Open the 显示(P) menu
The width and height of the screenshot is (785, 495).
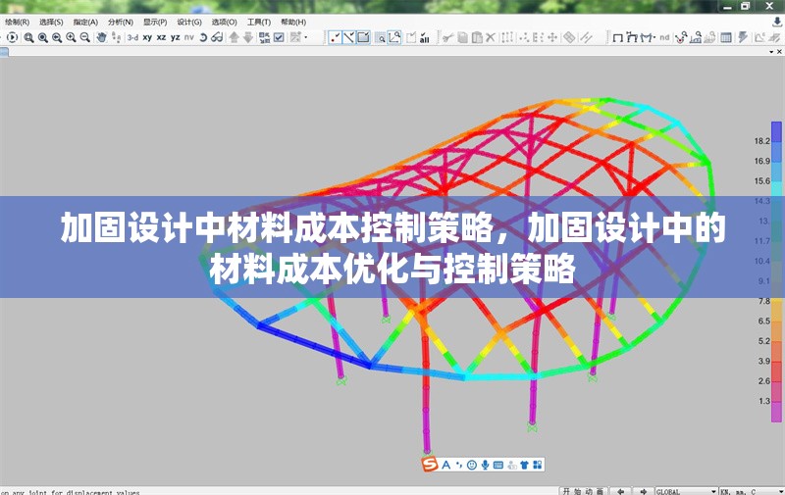155,22
